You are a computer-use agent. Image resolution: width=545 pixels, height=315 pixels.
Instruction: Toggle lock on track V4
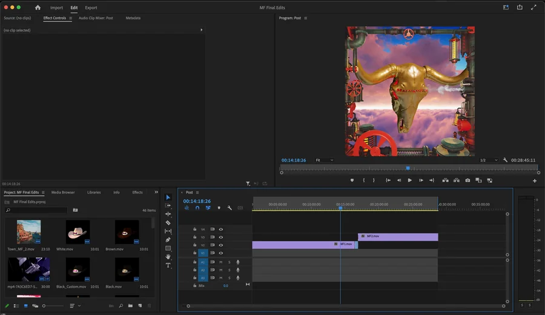pyautogui.click(x=194, y=229)
